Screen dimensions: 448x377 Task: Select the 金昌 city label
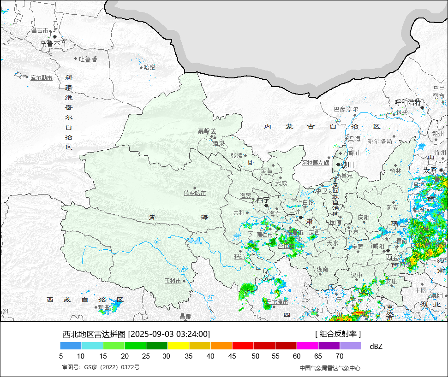point(266,171)
